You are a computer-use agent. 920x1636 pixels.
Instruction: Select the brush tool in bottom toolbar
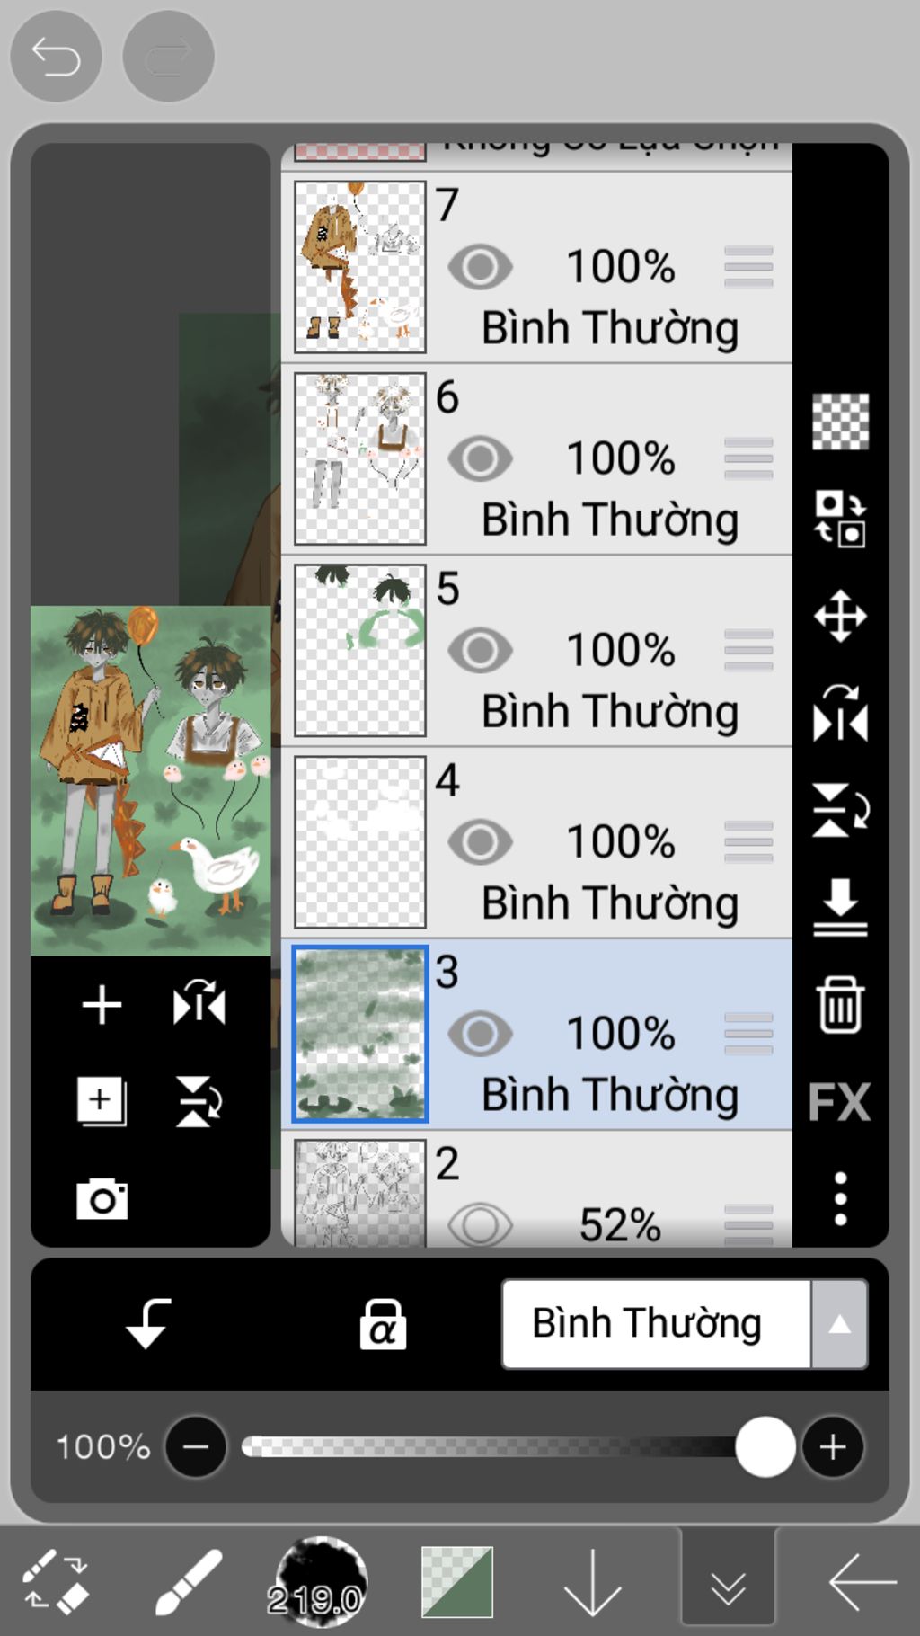click(189, 1582)
